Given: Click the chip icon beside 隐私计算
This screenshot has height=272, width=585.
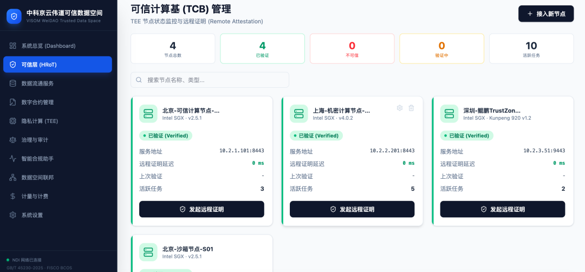Looking at the screenshot, I should tap(12, 121).
